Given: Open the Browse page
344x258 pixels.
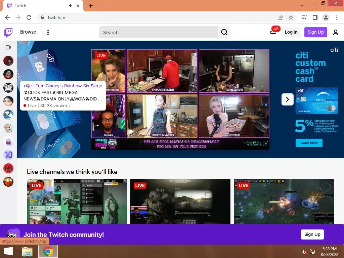Looking at the screenshot, I should click(28, 32).
